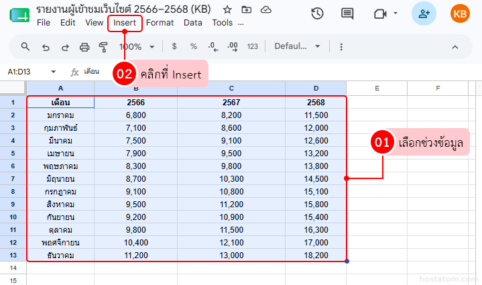Redo the last action
This screenshot has height=285, width=482.
pyautogui.click(x=65, y=48)
